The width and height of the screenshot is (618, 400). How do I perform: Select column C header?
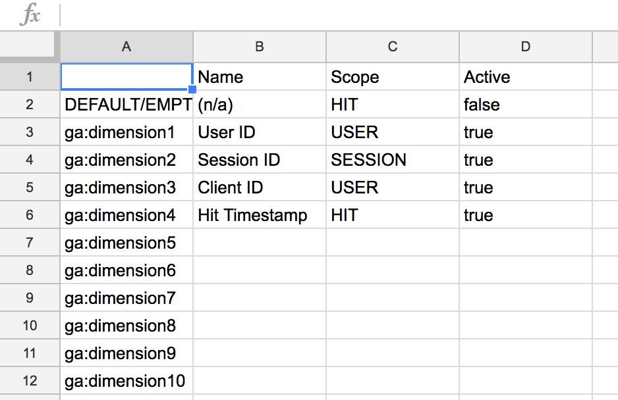point(393,47)
